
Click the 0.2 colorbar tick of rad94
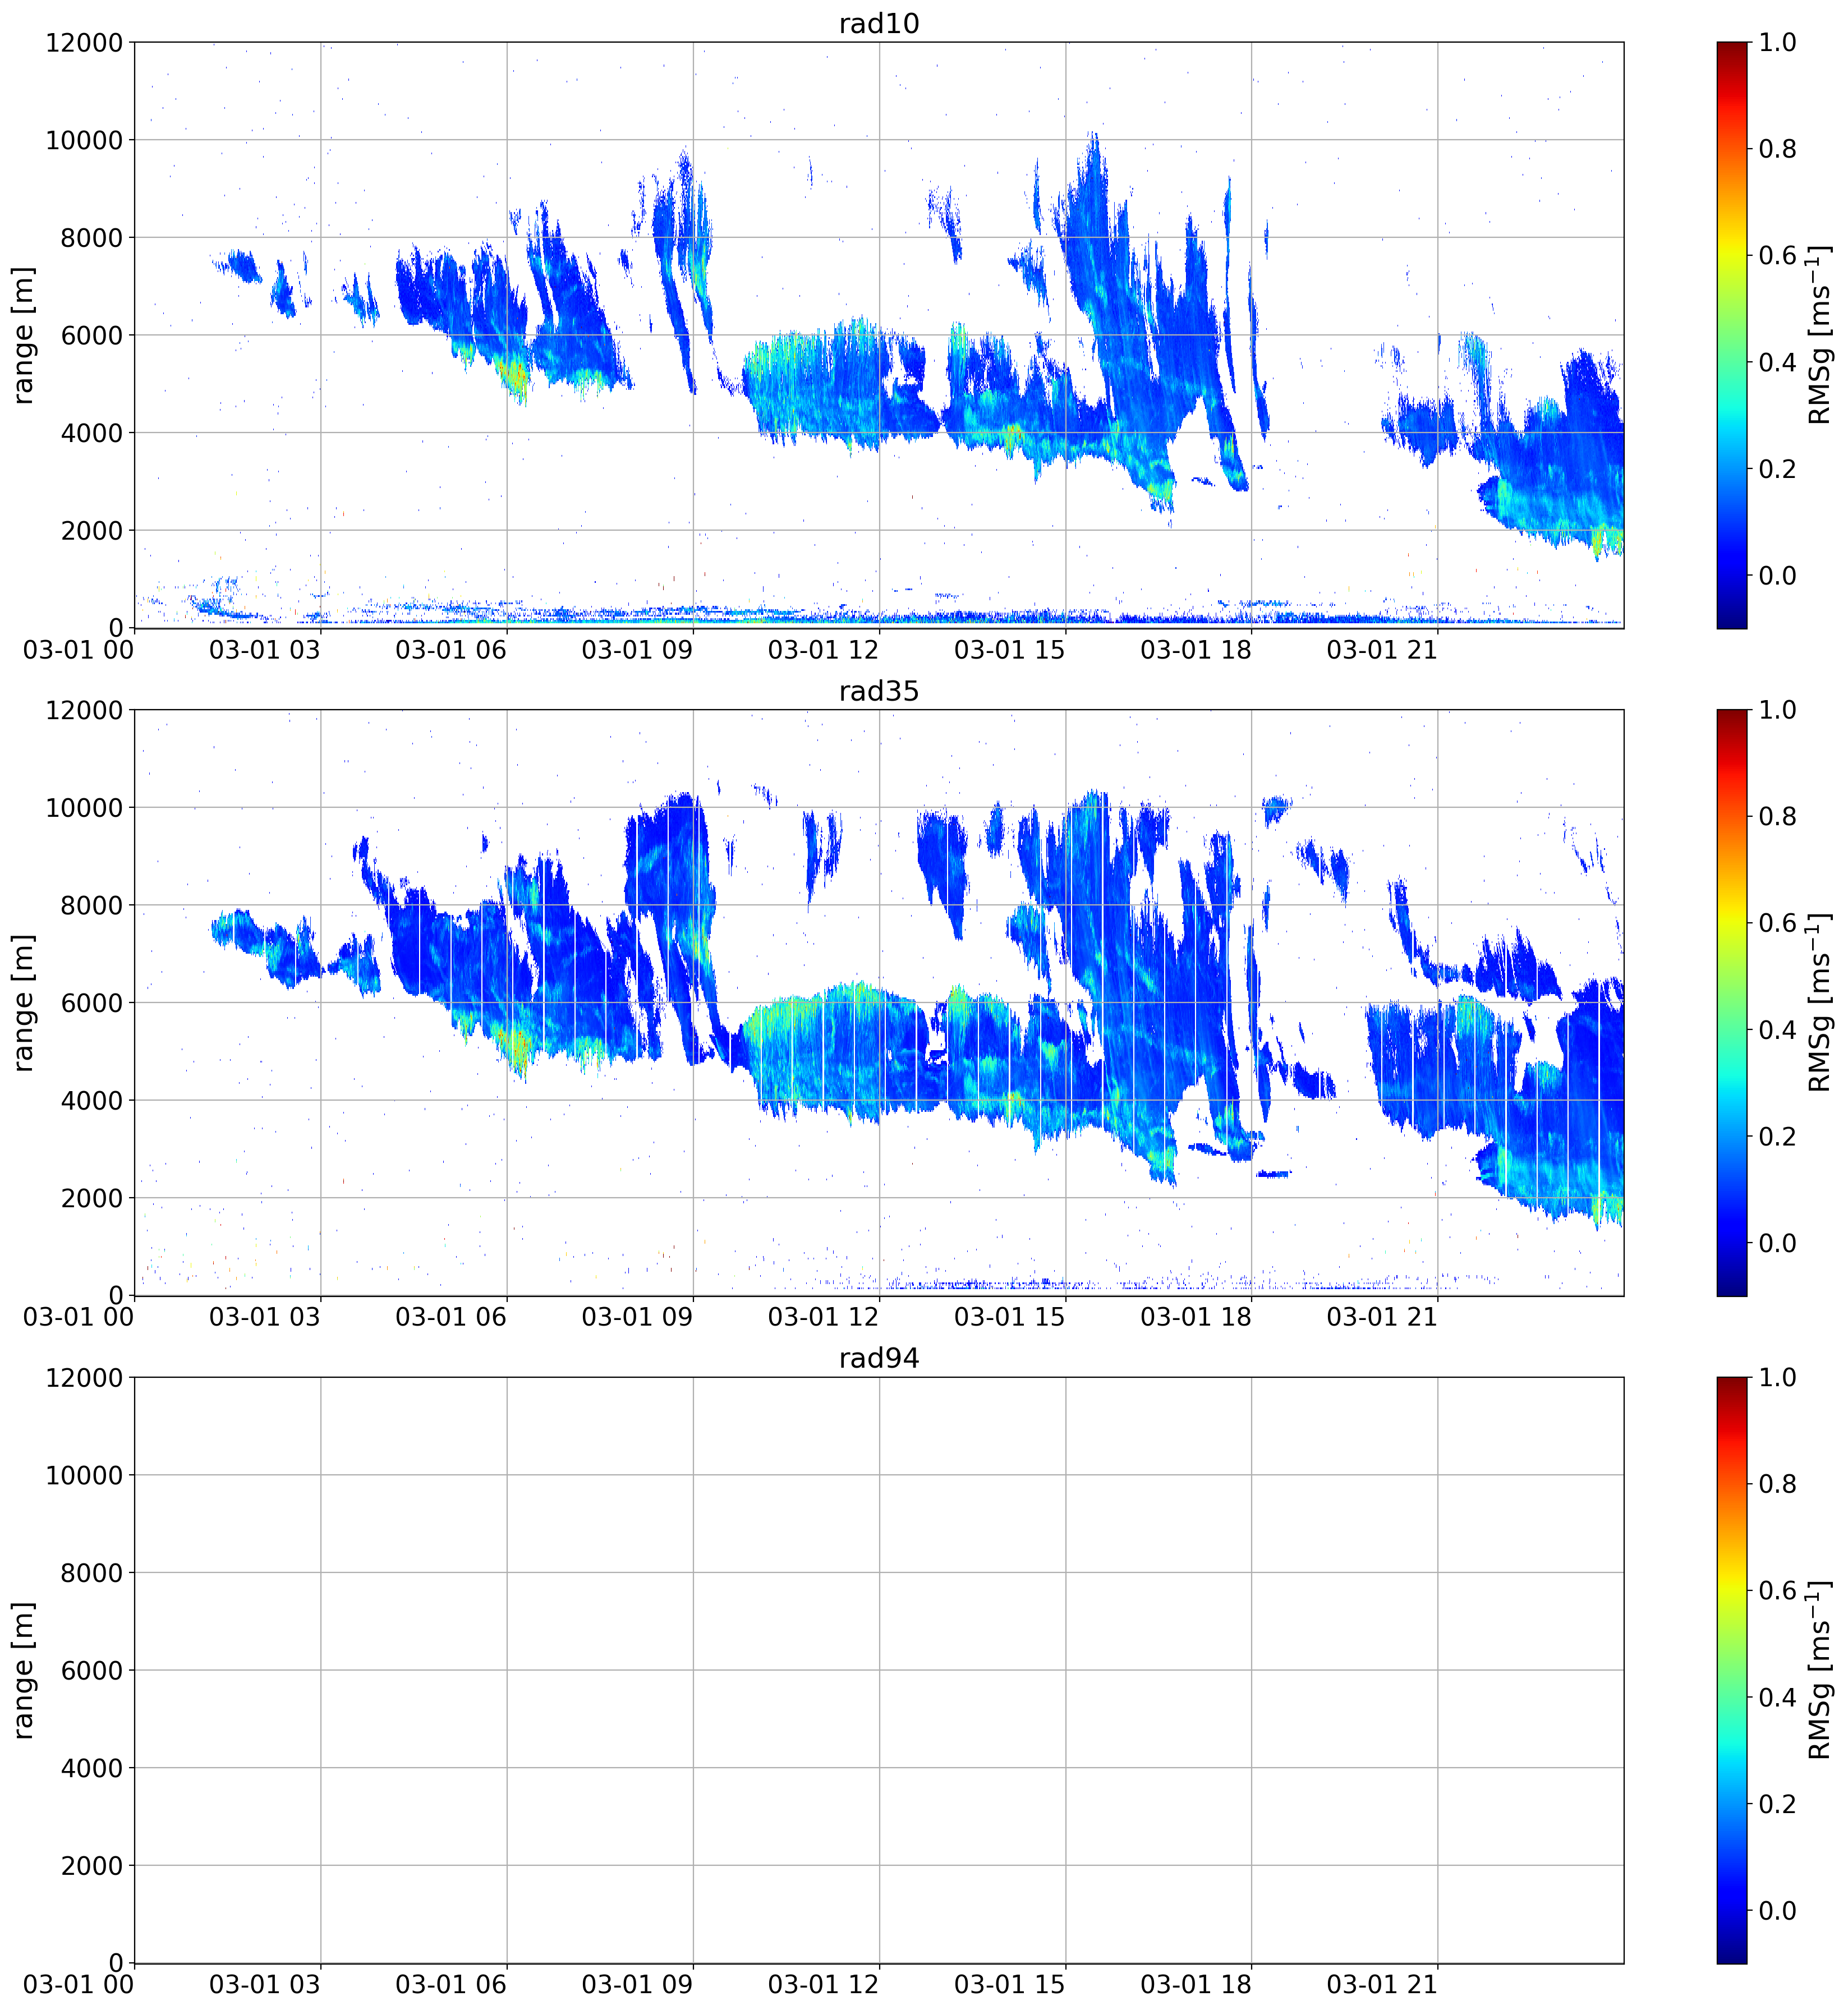pos(1778,1804)
